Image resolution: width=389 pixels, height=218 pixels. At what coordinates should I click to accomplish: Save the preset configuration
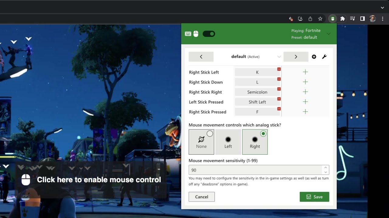coord(314,197)
